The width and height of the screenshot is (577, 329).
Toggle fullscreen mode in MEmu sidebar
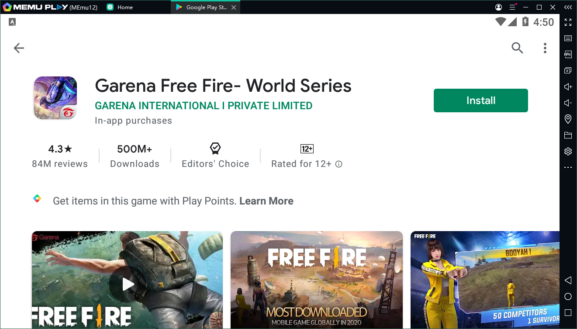(x=568, y=22)
